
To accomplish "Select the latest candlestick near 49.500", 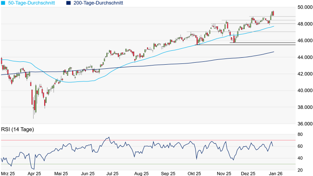I will point(273,14).
